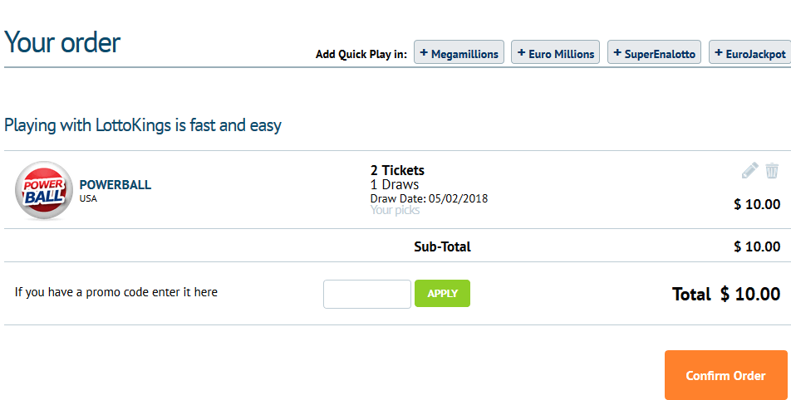
Task: Add EuroJackpot quick play
Action: (x=750, y=52)
